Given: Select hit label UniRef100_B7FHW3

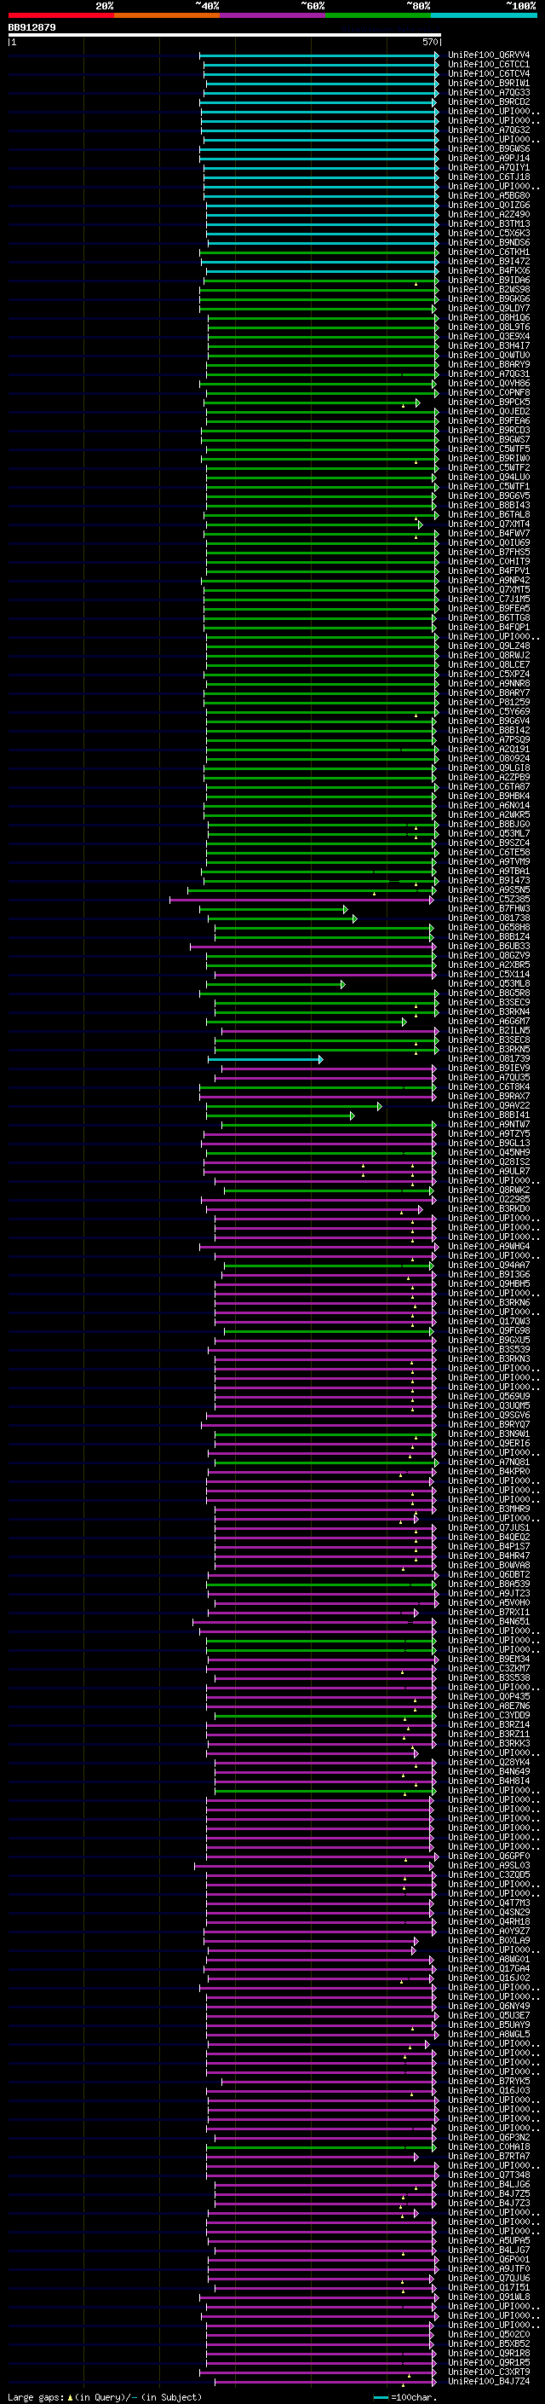Looking at the screenshot, I should [x=488, y=908].
